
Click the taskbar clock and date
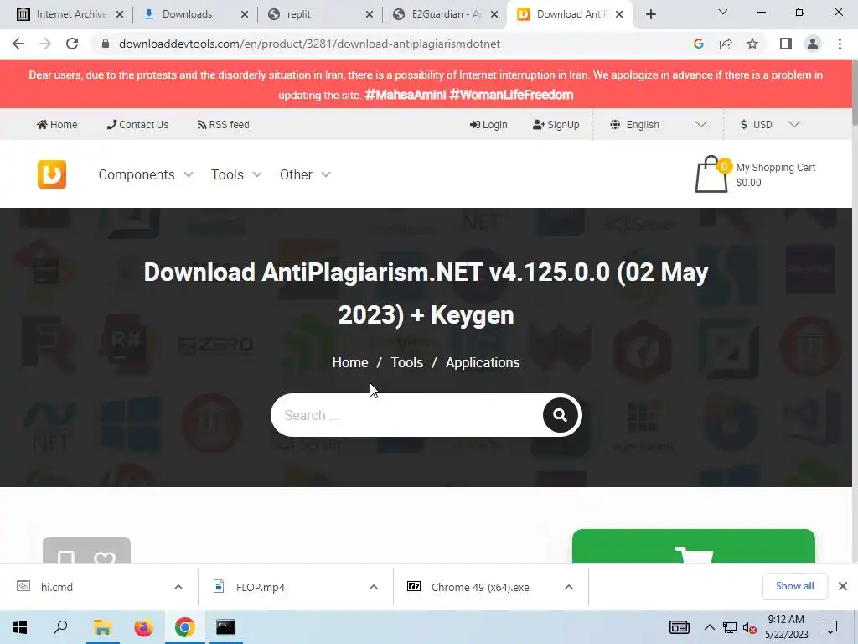[x=786, y=627]
